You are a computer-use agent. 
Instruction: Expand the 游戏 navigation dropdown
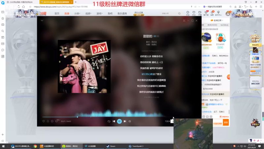tap(99, 14)
